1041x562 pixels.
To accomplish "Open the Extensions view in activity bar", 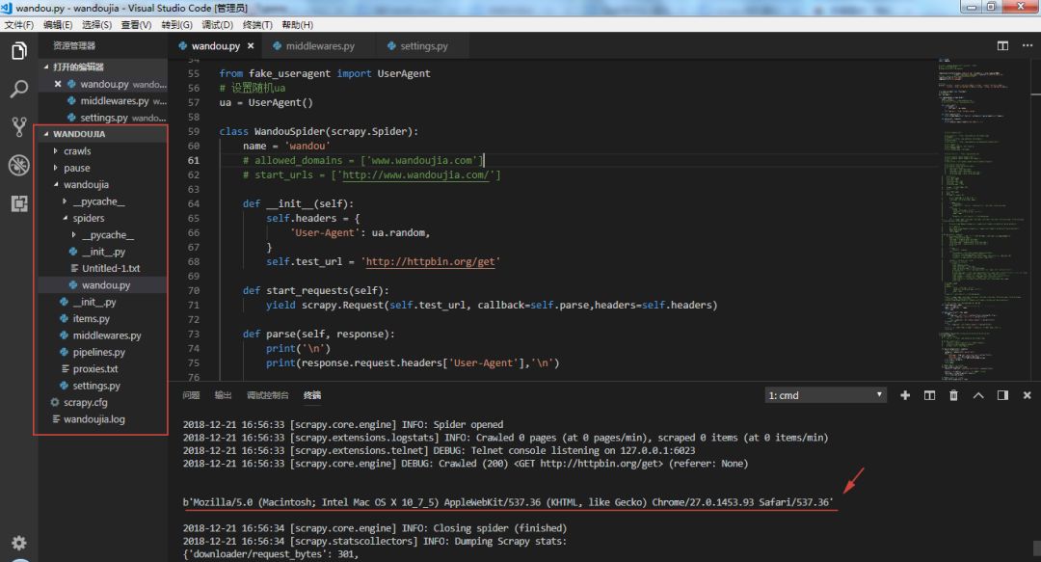I will click(x=19, y=203).
